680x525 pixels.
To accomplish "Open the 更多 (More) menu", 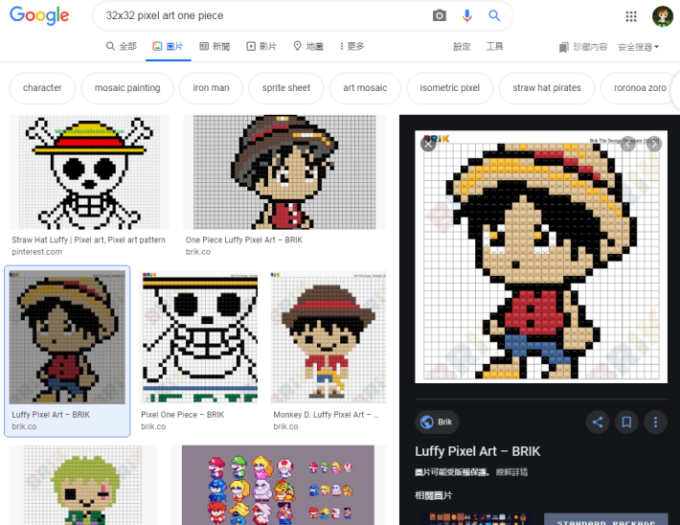I will [351, 46].
